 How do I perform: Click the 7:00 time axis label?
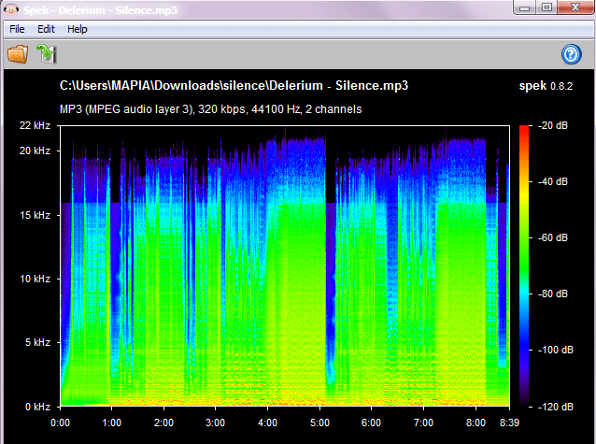(x=423, y=423)
